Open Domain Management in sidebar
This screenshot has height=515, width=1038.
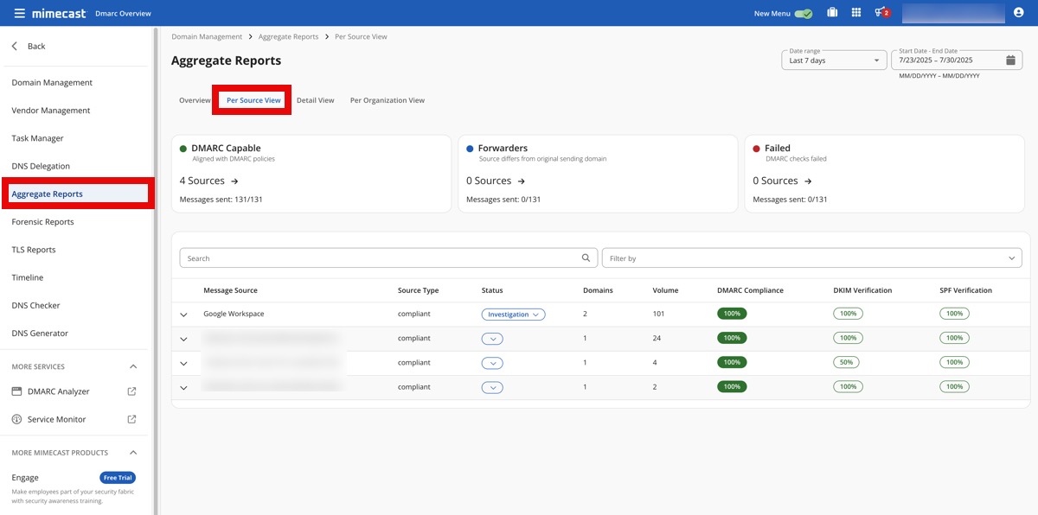52,83
